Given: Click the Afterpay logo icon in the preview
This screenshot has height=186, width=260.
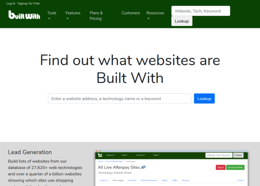Looking at the screenshot, I should point(143,167).
